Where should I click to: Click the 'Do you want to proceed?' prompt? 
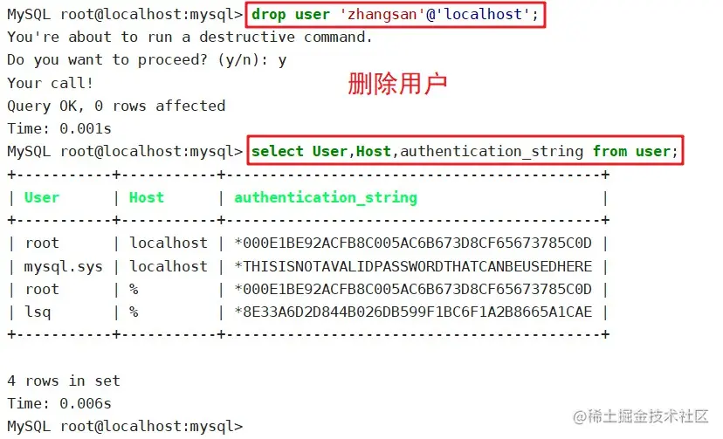click(147, 60)
